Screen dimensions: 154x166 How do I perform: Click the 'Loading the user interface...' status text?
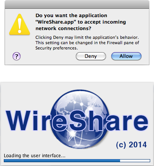coord(35,156)
